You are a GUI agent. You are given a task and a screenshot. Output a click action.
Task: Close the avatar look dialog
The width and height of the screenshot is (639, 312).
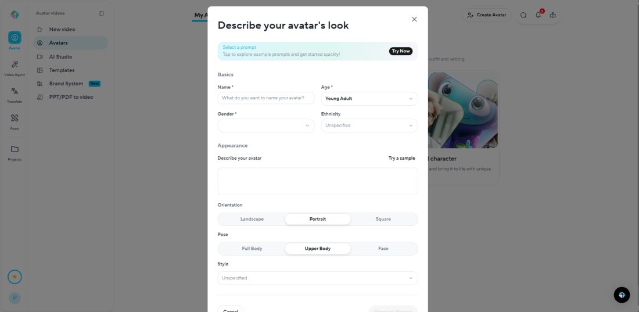(x=414, y=19)
